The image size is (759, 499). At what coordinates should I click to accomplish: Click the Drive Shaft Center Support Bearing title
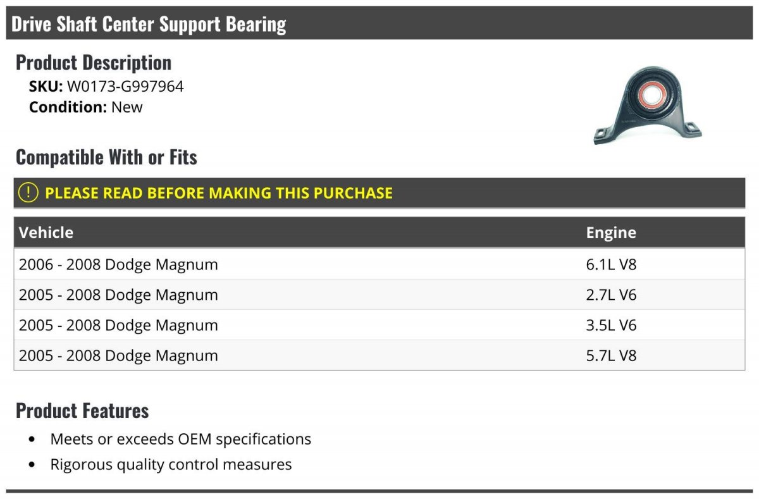[x=149, y=24]
